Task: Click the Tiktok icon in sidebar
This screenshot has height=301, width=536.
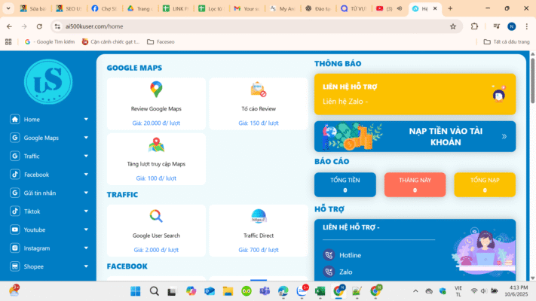Action: (14, 211)
